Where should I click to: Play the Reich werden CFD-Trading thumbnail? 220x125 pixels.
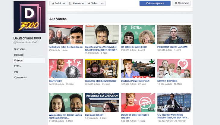(x=174, y=102)
